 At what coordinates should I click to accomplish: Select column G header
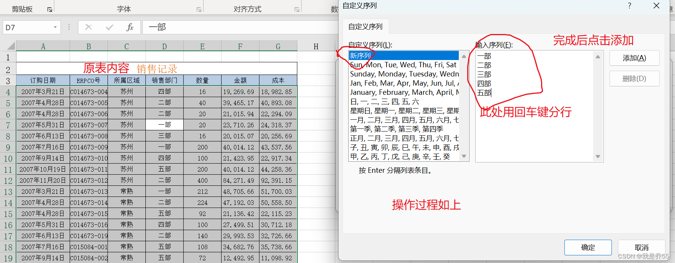[278, 46]
